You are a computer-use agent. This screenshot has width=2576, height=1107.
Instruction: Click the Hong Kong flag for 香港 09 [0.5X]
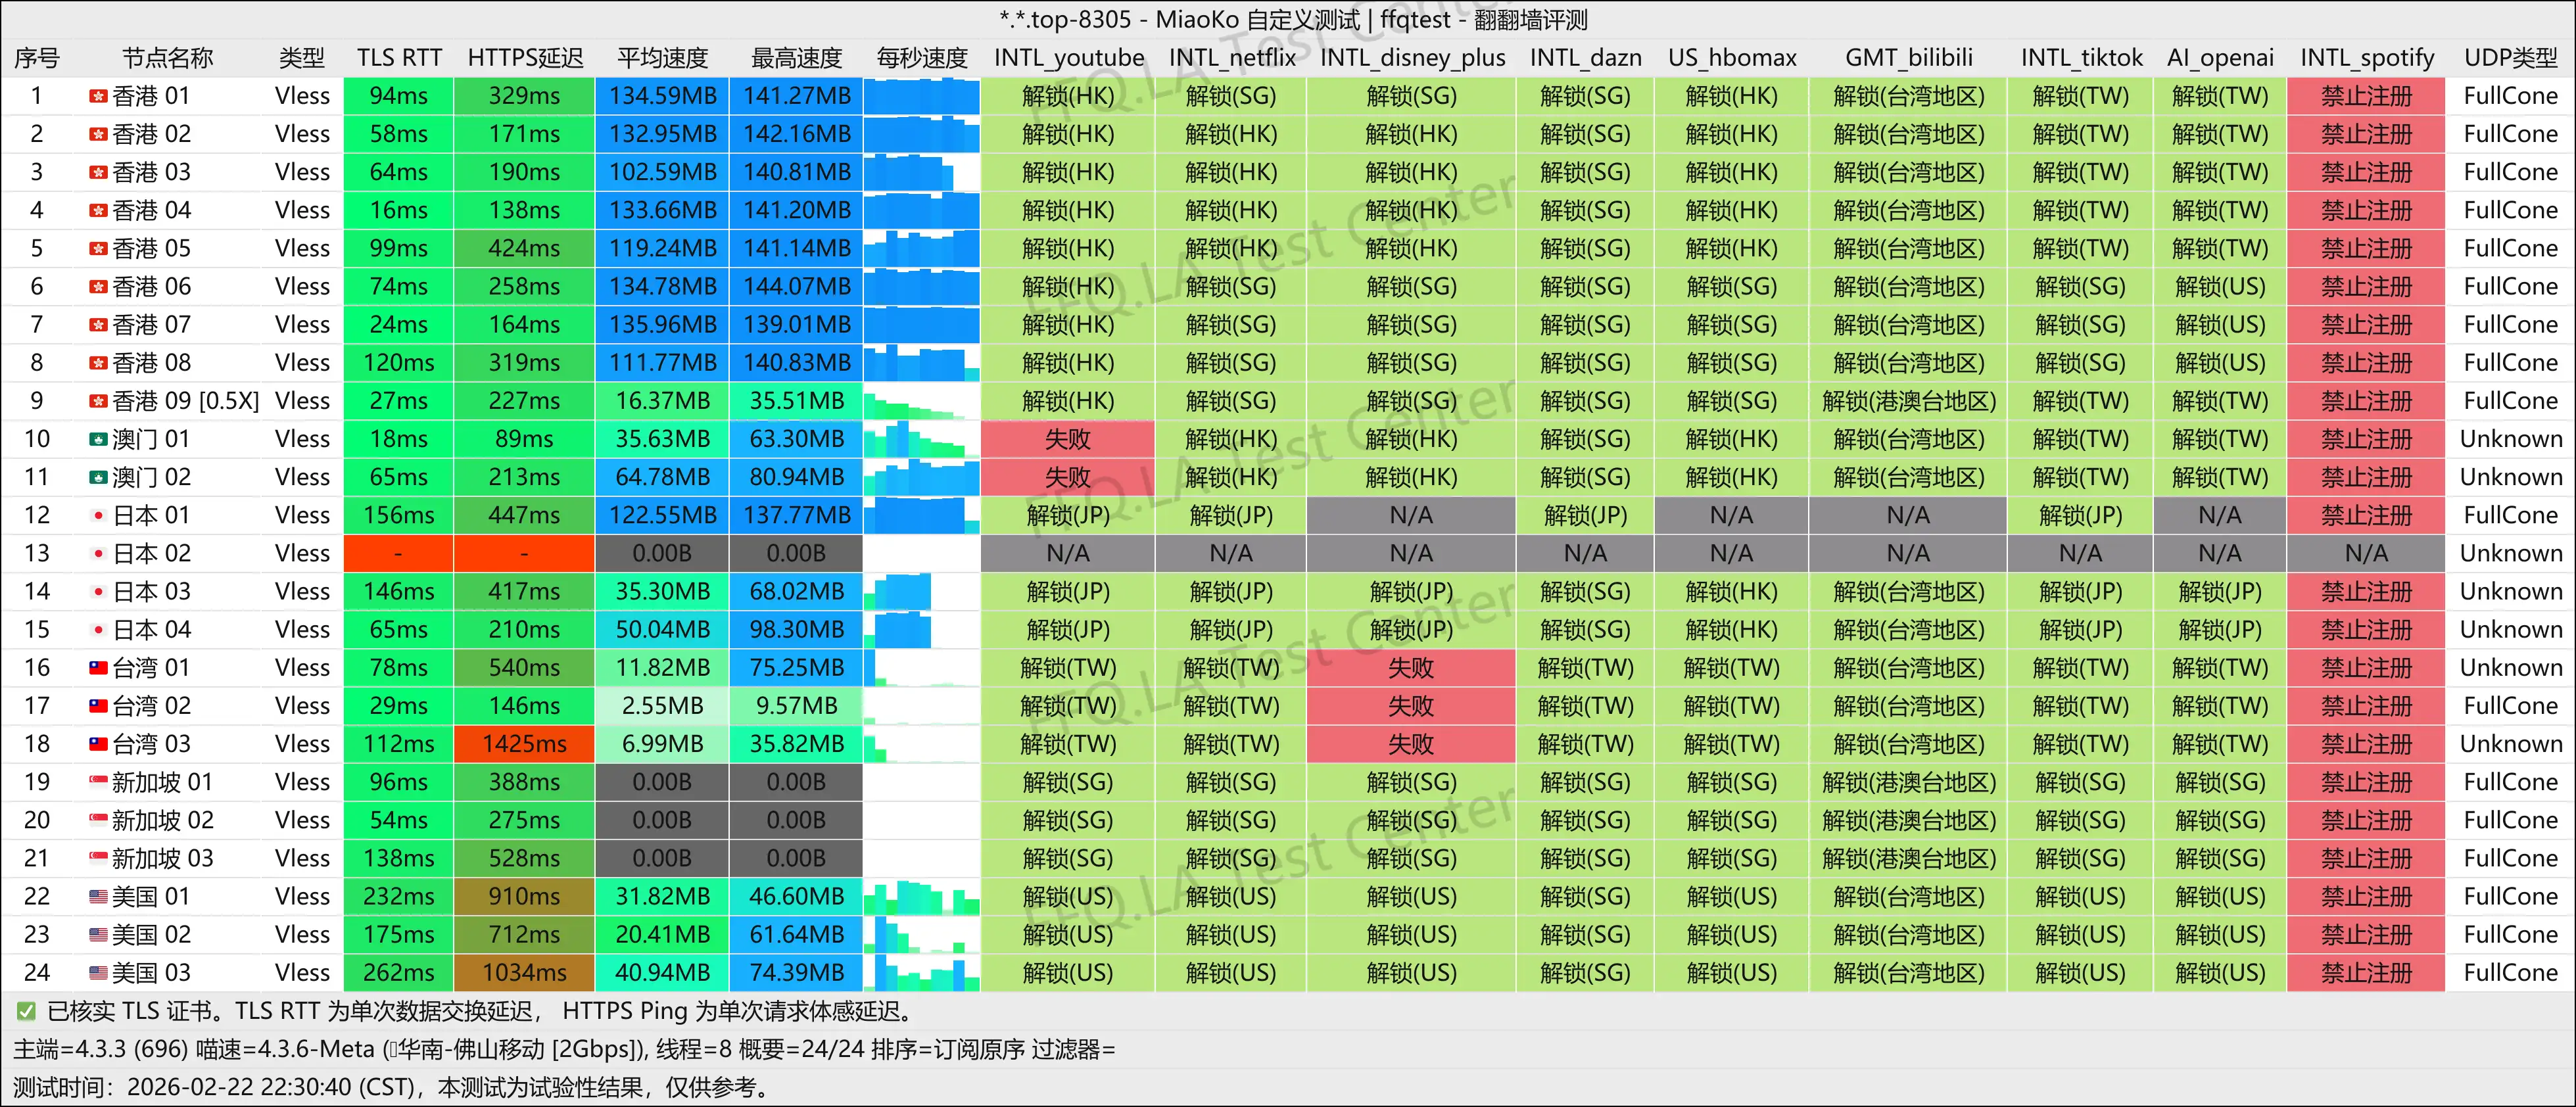[x=99, y=400]
